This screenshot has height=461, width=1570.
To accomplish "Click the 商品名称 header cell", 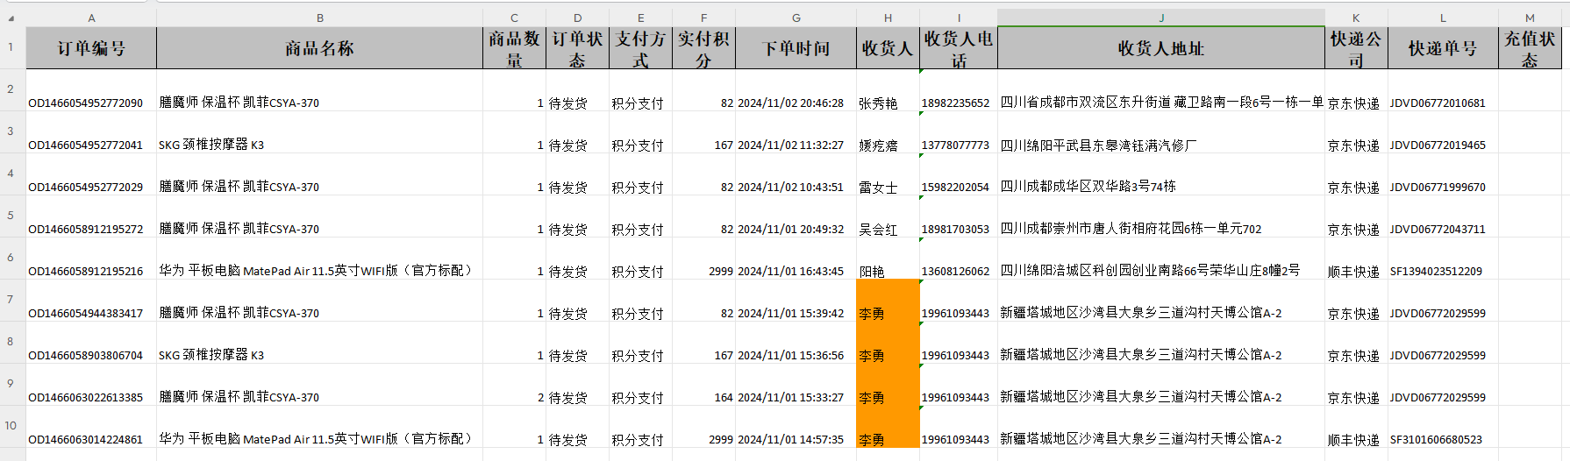I will [x=319, y=48].
